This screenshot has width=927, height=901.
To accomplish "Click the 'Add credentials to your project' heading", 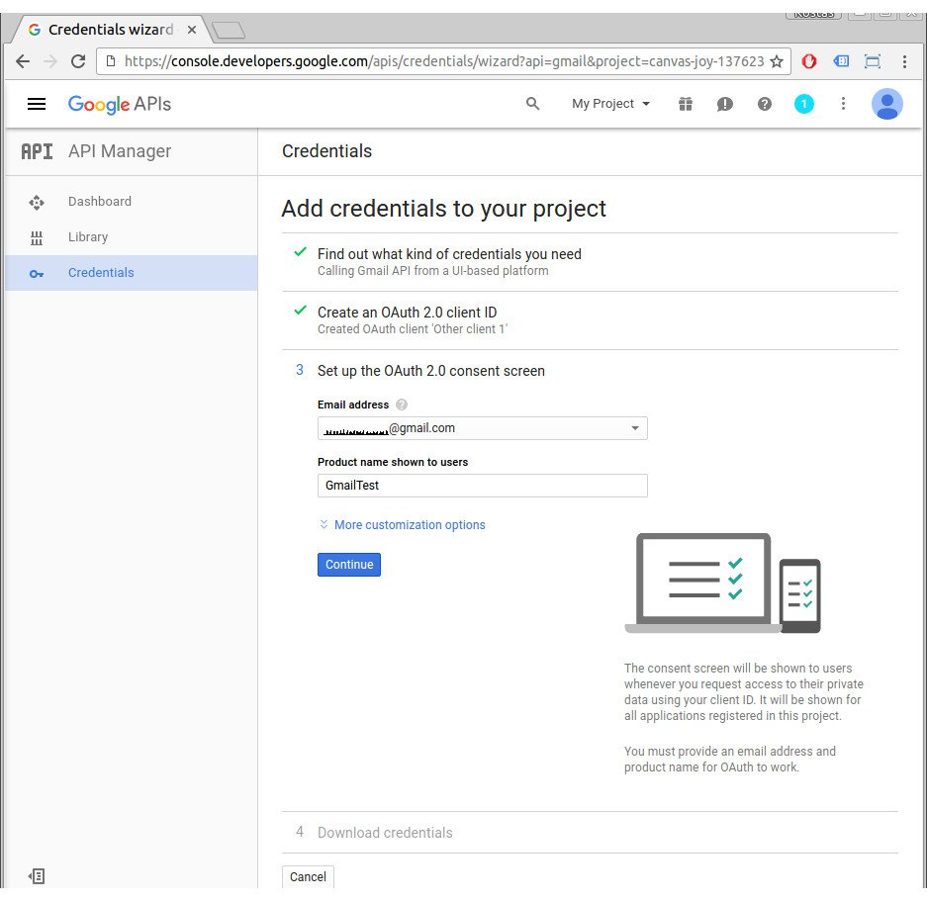I will (x=443, y=209).
